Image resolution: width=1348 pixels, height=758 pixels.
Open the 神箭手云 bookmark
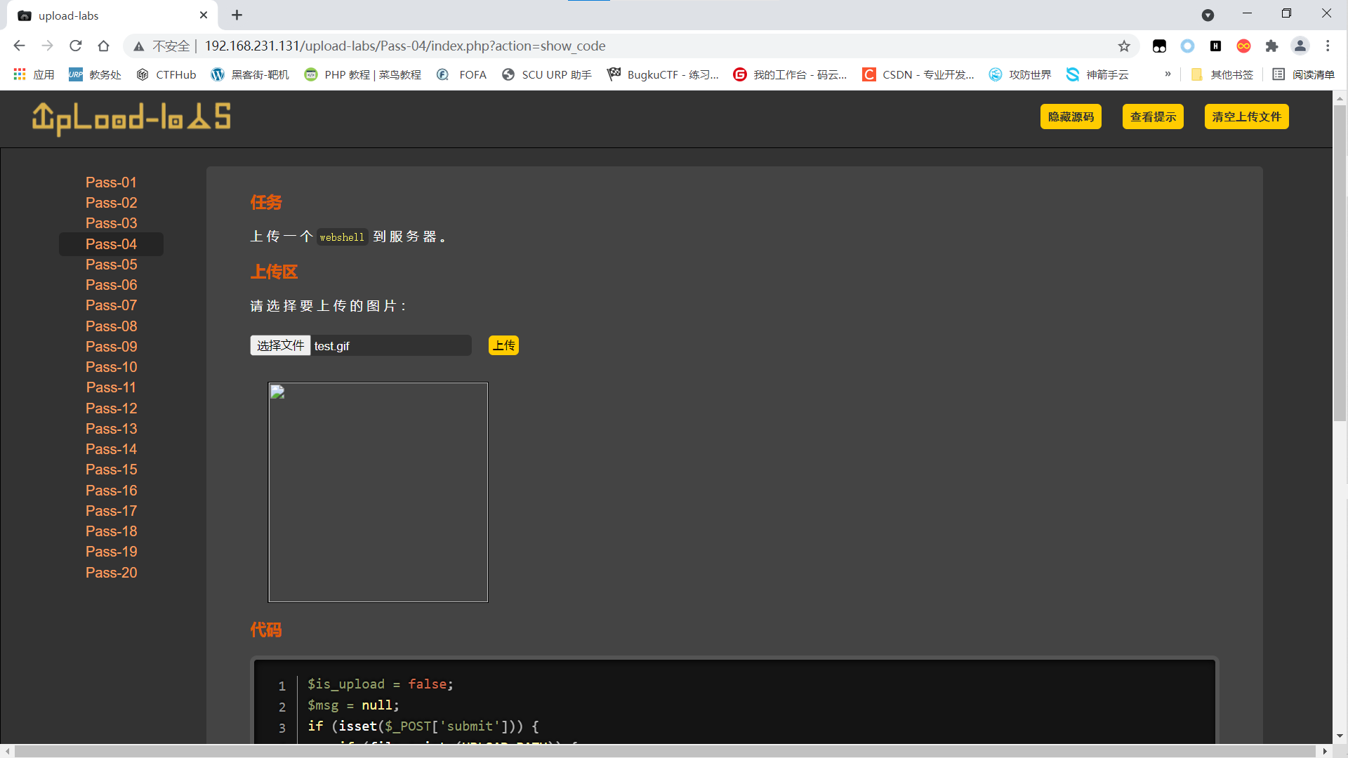coord(1097,74)
